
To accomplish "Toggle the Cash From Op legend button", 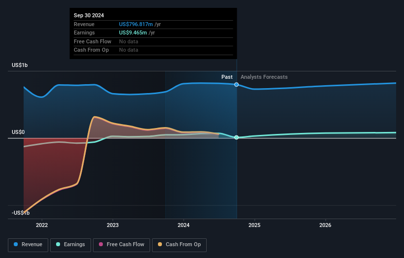I will pyautogui.click(x=179, y=245).
